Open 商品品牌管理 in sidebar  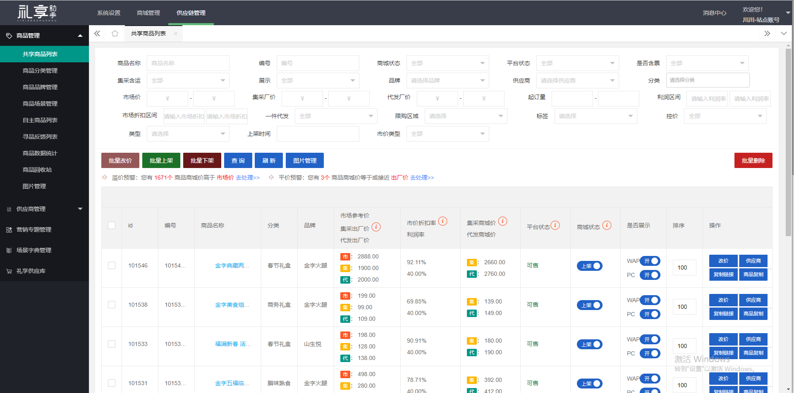44,87
